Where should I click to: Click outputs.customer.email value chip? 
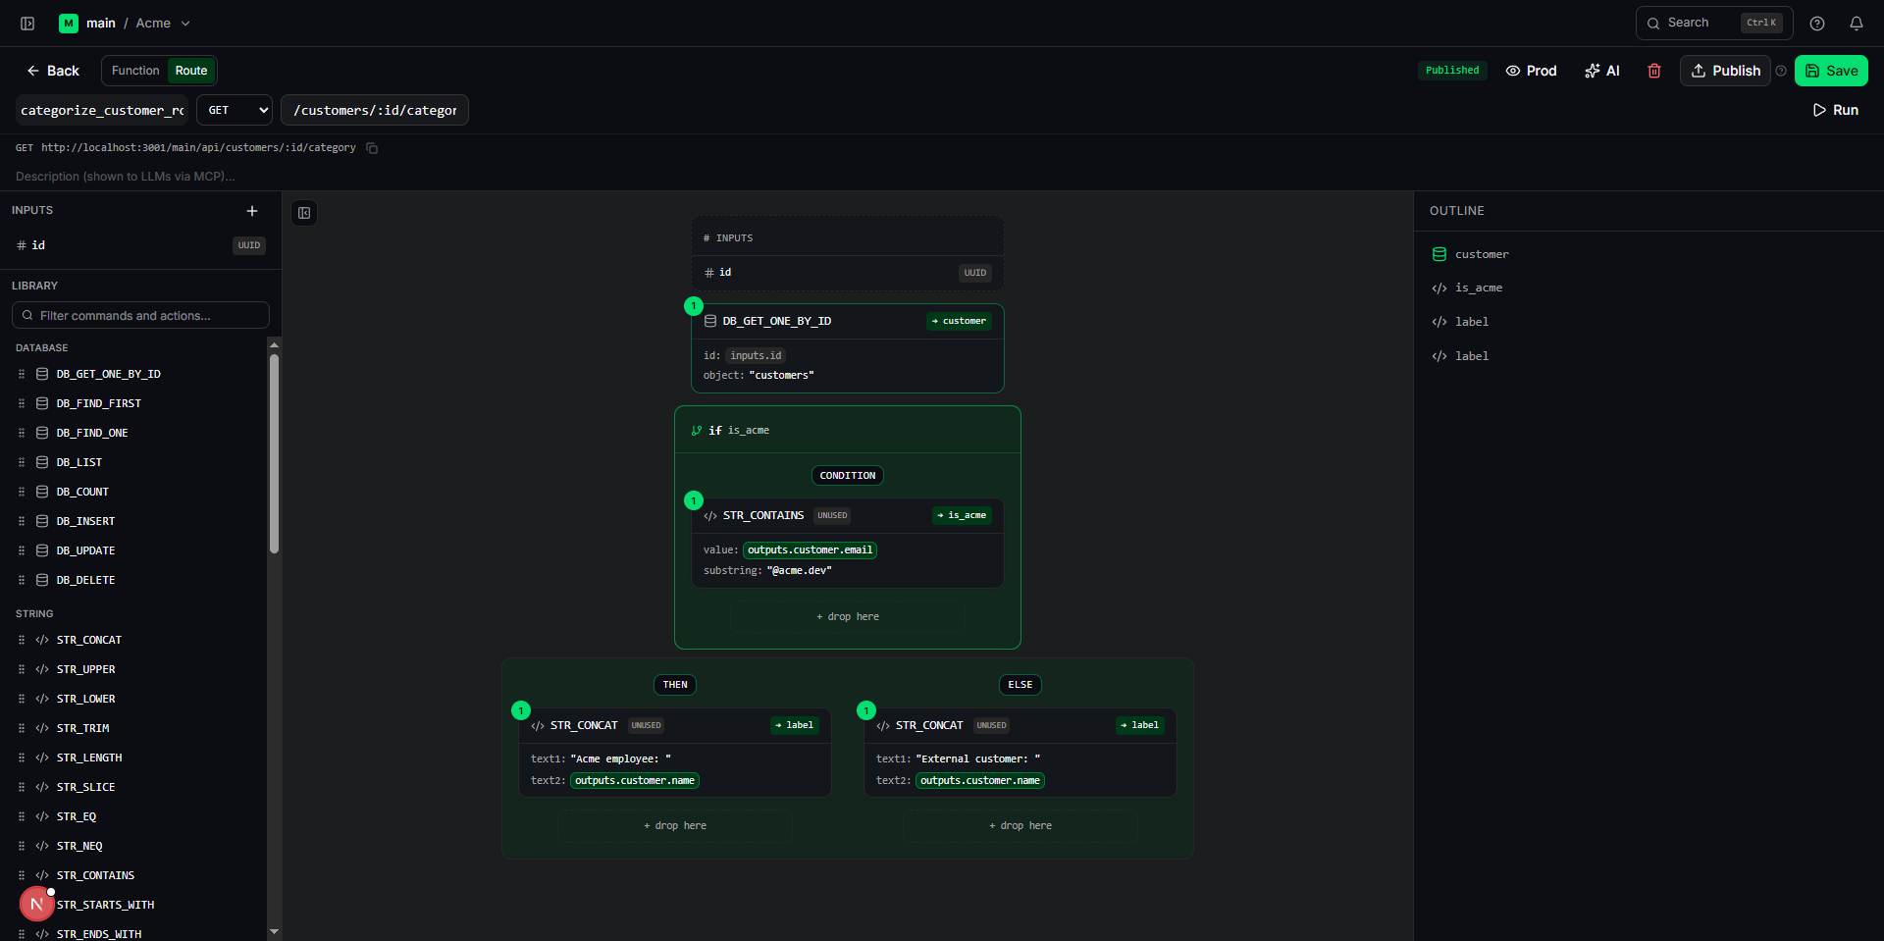[x=810, y=550]
